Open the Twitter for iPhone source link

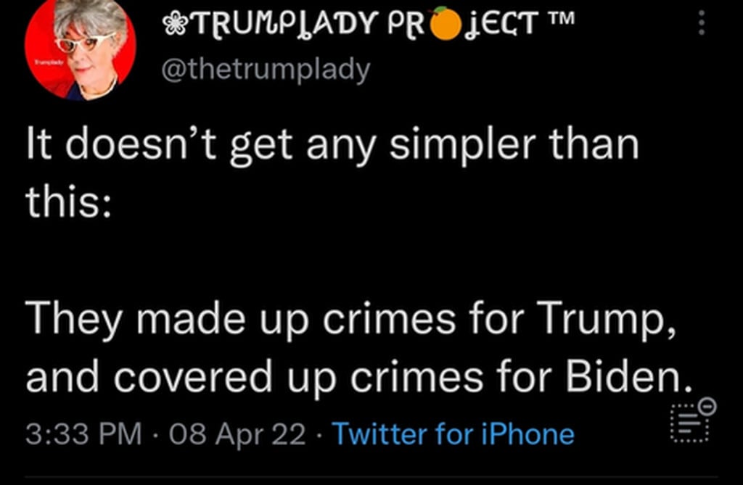coord(453,434)
